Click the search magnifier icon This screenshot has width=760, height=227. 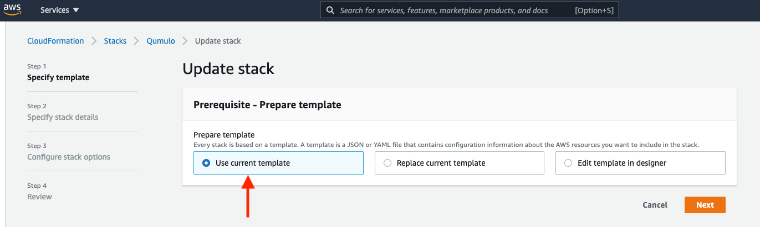pos(330,10)
